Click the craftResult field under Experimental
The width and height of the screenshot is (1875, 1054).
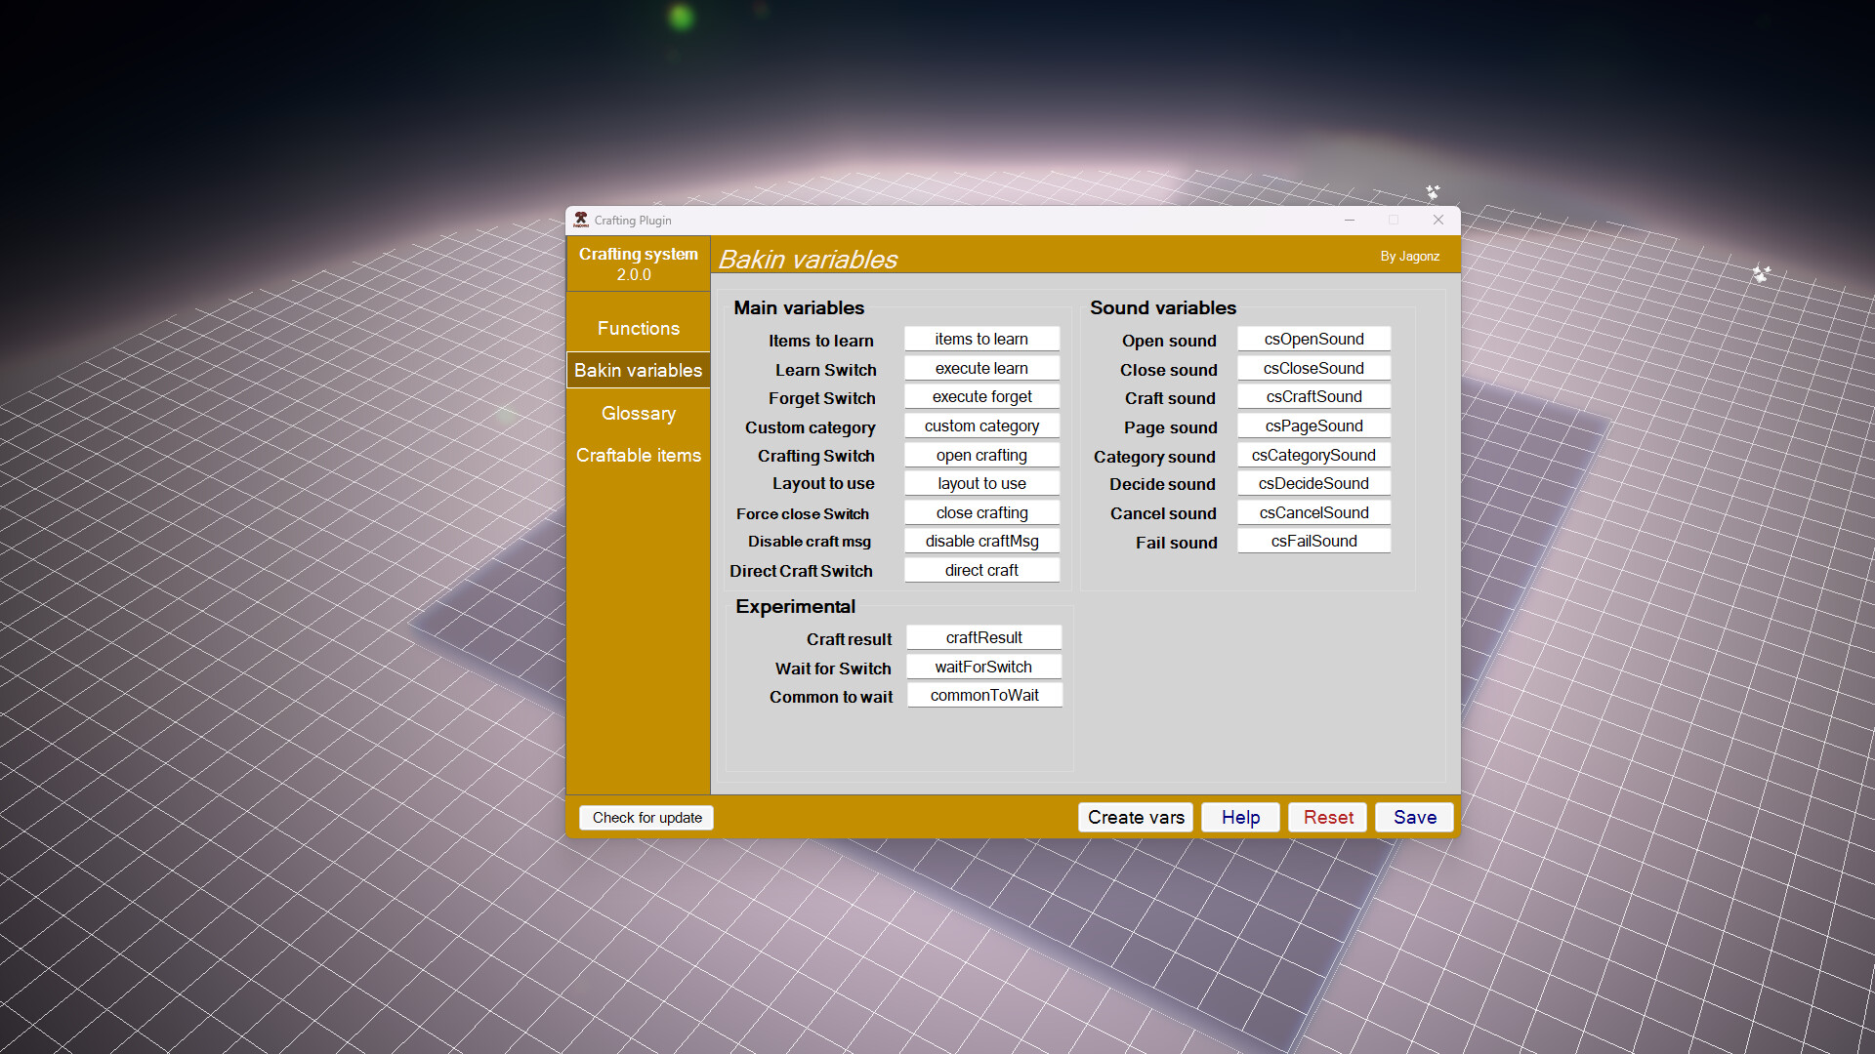983,636
